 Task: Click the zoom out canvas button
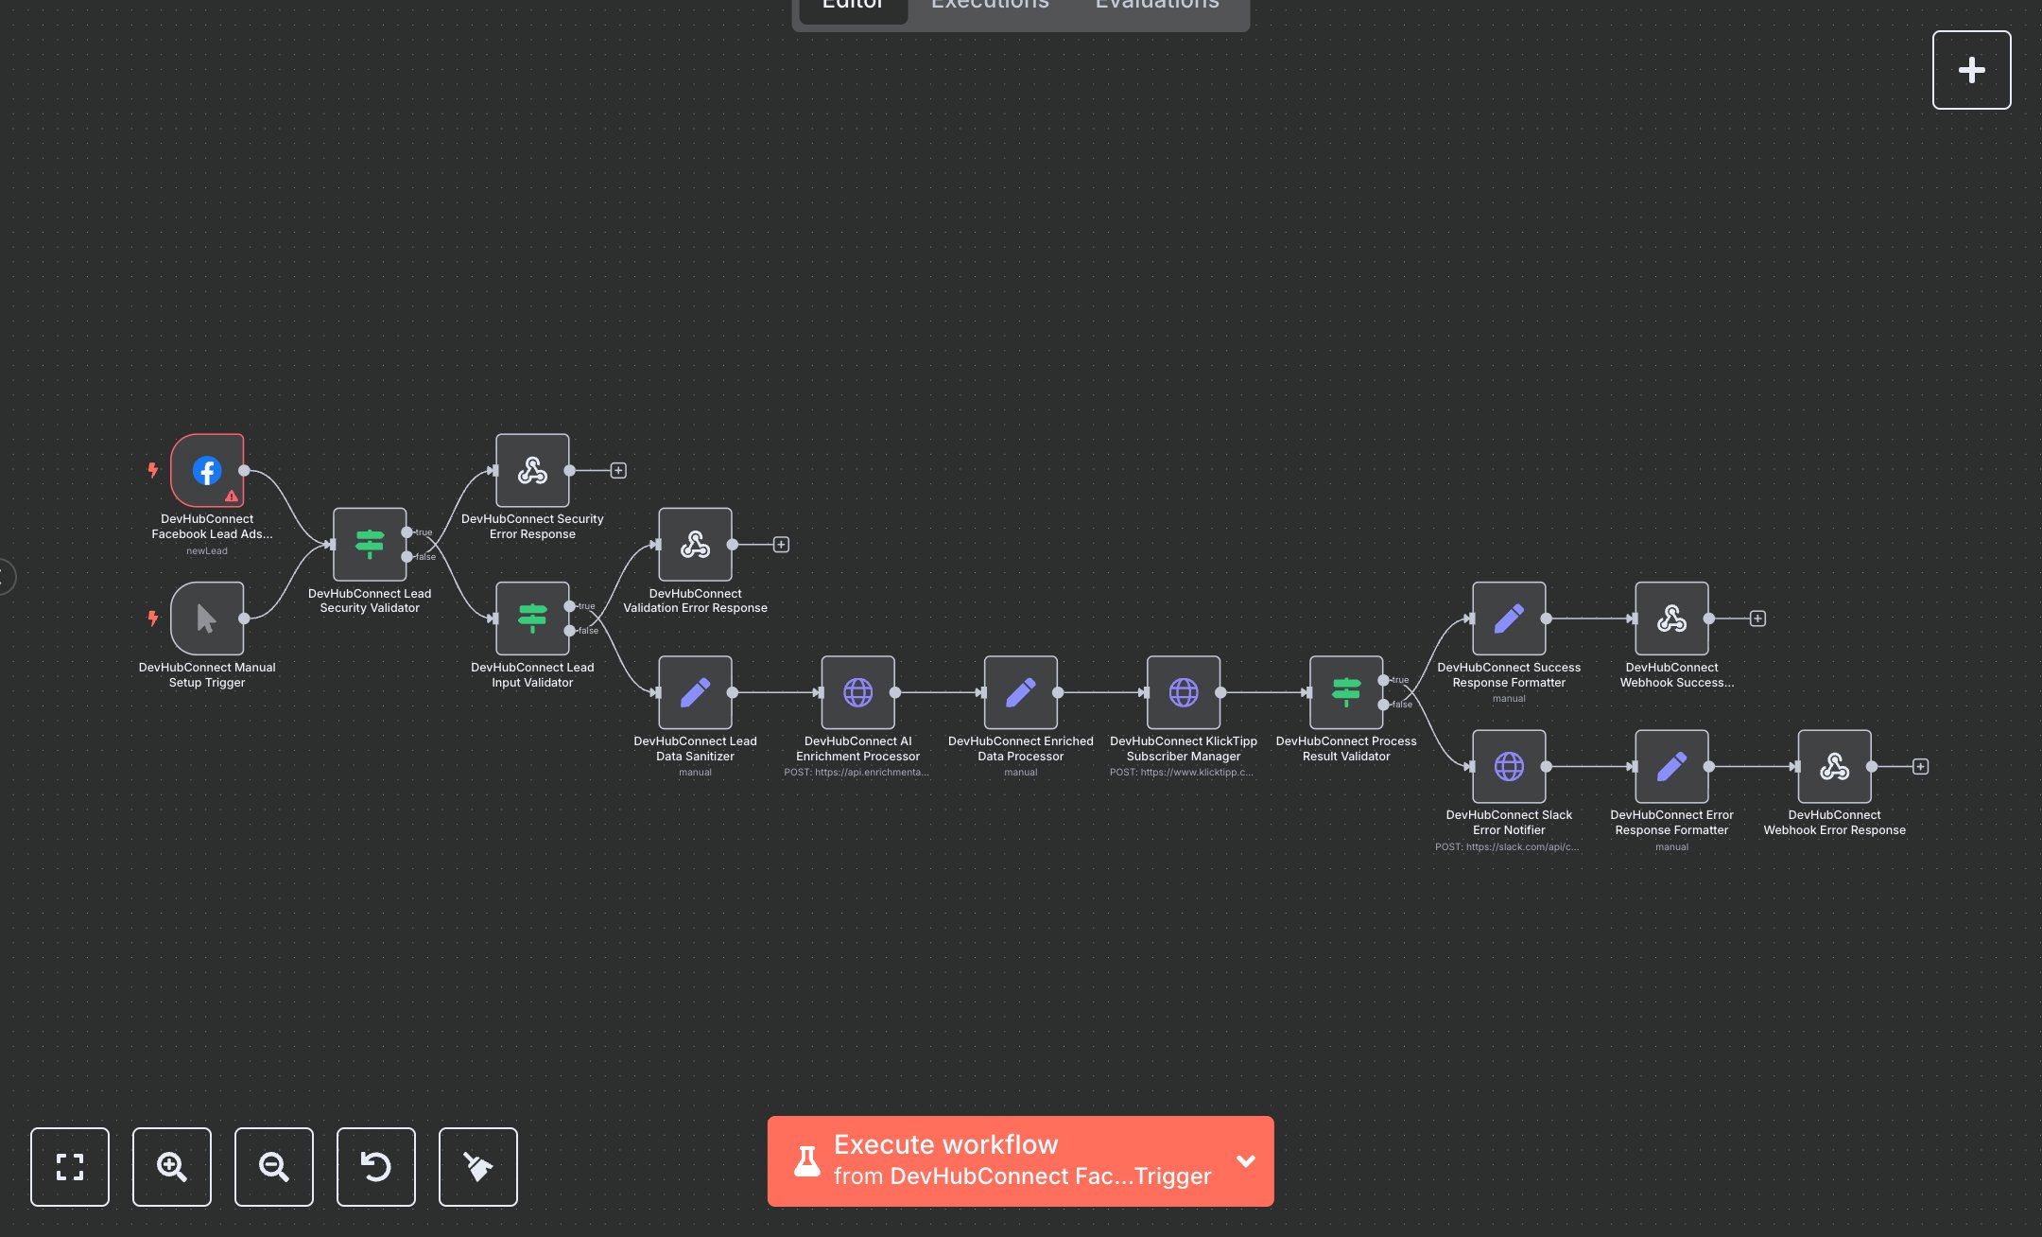click(x=274, y=1166)
